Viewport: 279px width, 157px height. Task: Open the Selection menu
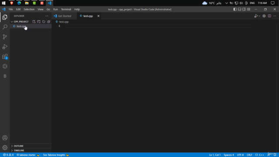pyautogui.click(x=29, y=9)
